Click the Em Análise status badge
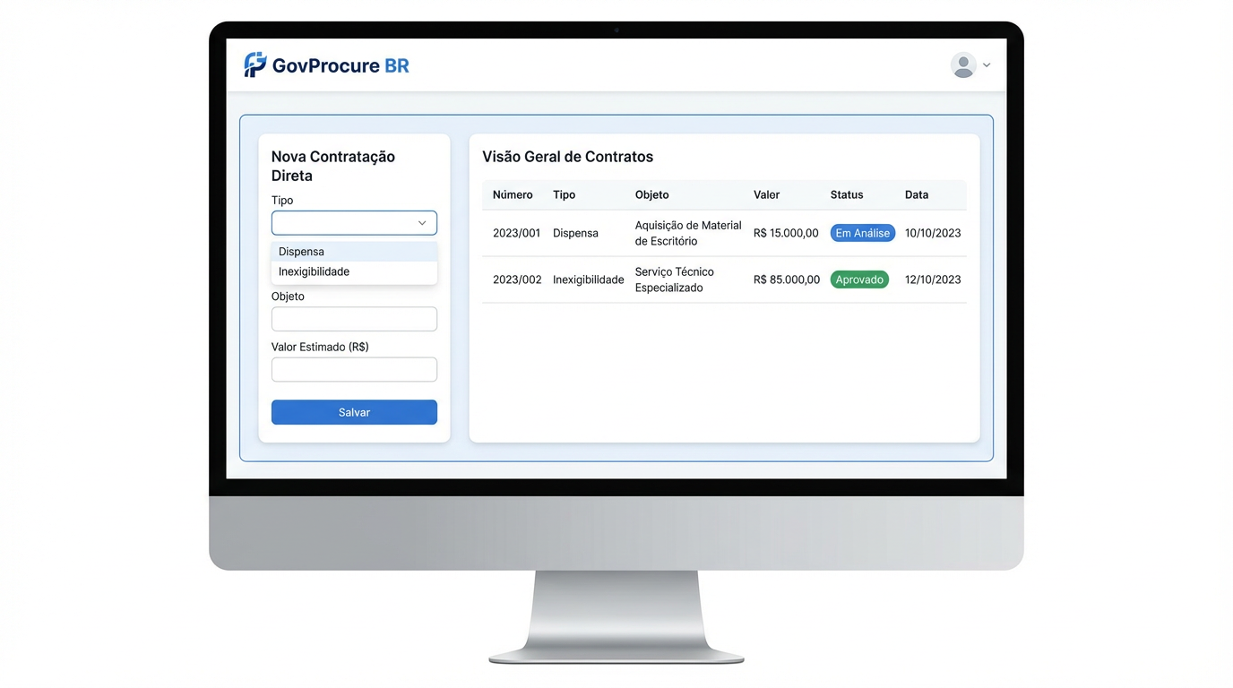The height and width of the screenshot is (688, 1233). coord(862,233)
